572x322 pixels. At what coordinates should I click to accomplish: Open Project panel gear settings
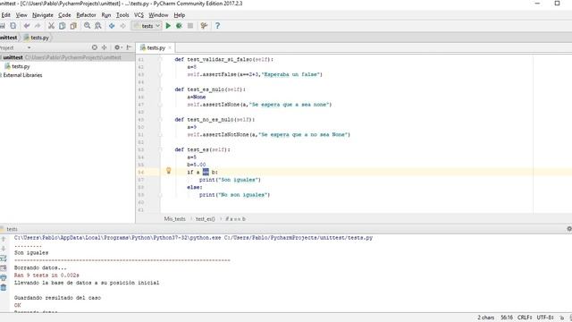coord(117,47)
